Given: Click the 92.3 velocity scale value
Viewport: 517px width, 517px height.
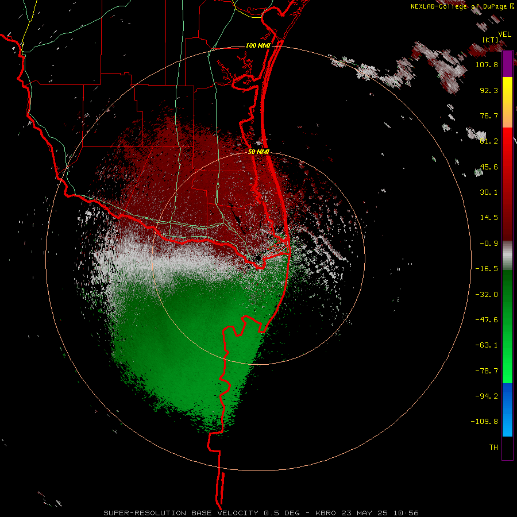Looking at the screenshot, I should pos(489,90).
